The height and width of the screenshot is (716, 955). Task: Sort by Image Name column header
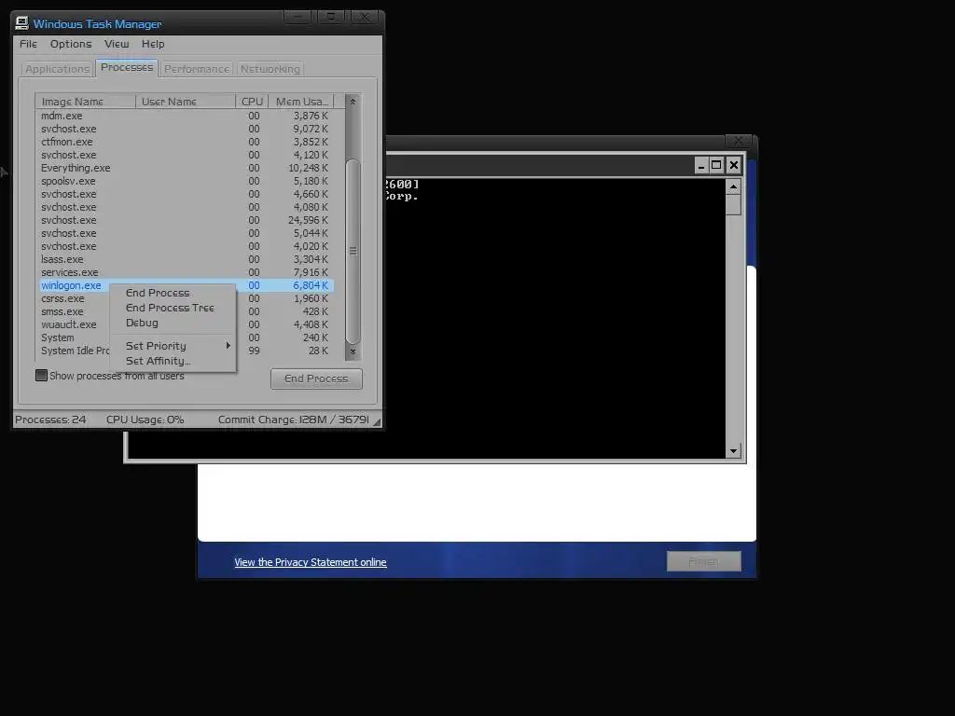(85, 102)
